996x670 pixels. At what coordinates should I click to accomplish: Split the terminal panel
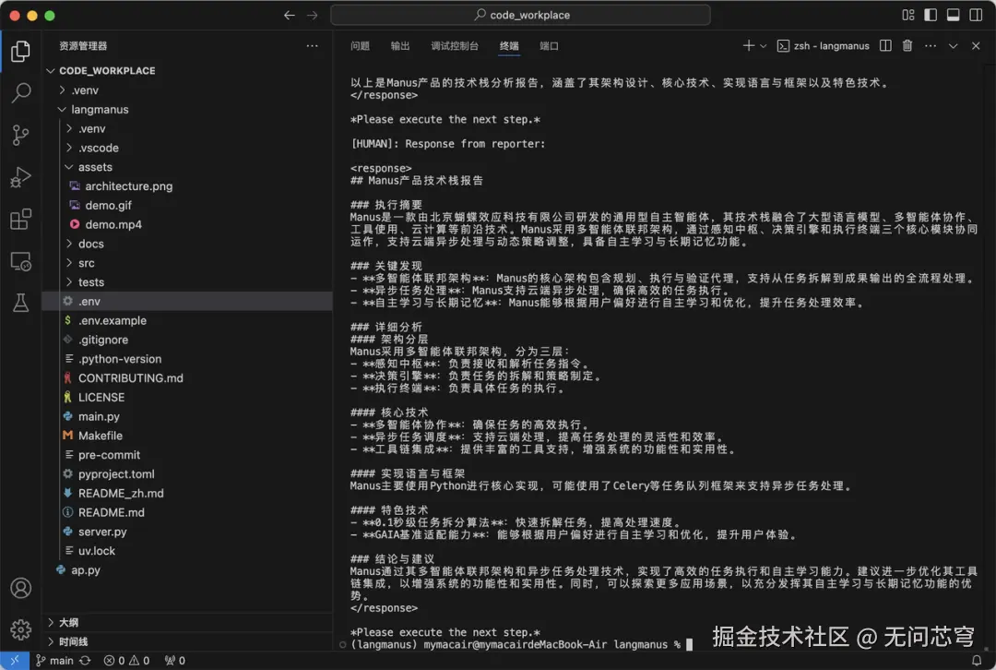point(884,45)
